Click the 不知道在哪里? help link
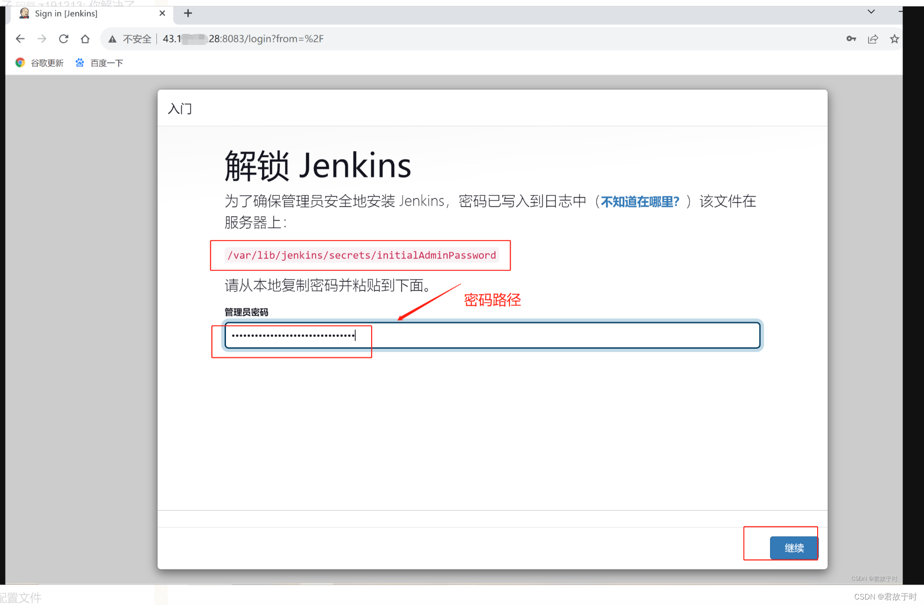The height and width of the screenshot is (605, 924). 640,202
